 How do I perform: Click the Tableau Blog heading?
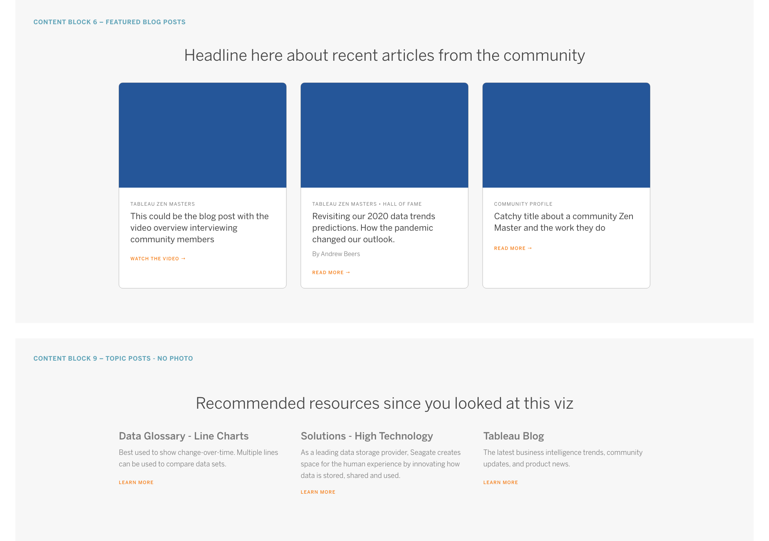(x=513, y=436)
